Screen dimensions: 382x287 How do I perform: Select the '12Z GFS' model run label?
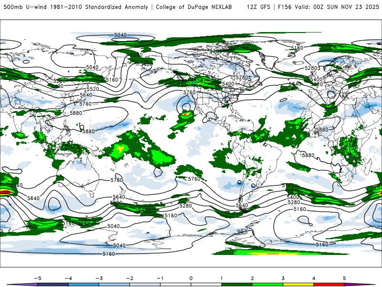[x=258, y=7]
